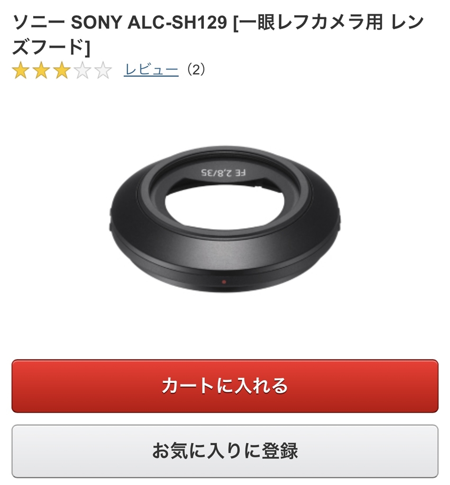Click the SONY word in product title
450x485 pixels.
(x=97, y=22)
